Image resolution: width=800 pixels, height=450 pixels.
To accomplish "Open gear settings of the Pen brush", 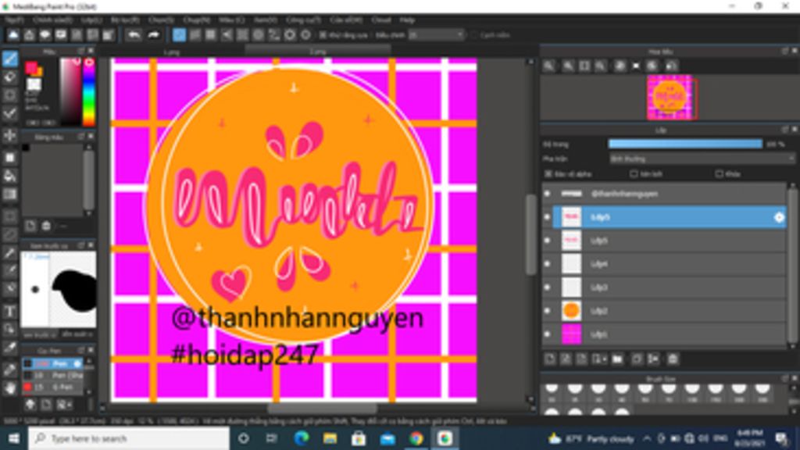I will click(77, 364).
